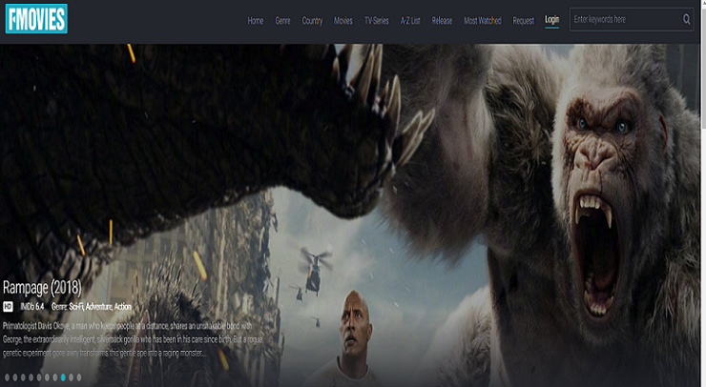Image resolution: width=706 pixels, height=387 pixels.
Task: Click the Adventure genre link
Action: 98,306
